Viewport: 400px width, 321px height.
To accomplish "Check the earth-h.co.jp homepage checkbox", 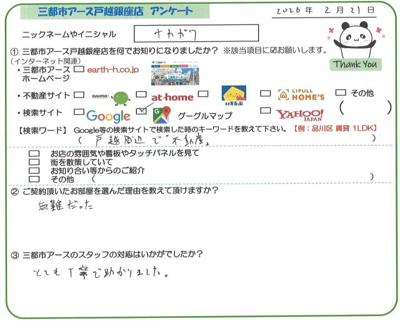I will click(79, 69).
